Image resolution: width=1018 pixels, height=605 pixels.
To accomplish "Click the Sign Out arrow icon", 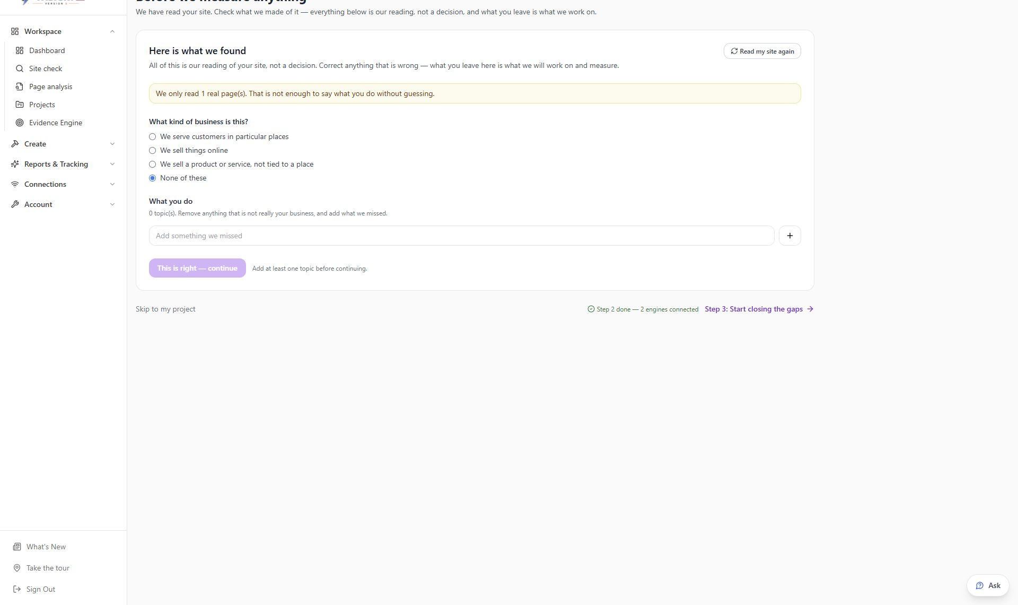I will [17, 589].
